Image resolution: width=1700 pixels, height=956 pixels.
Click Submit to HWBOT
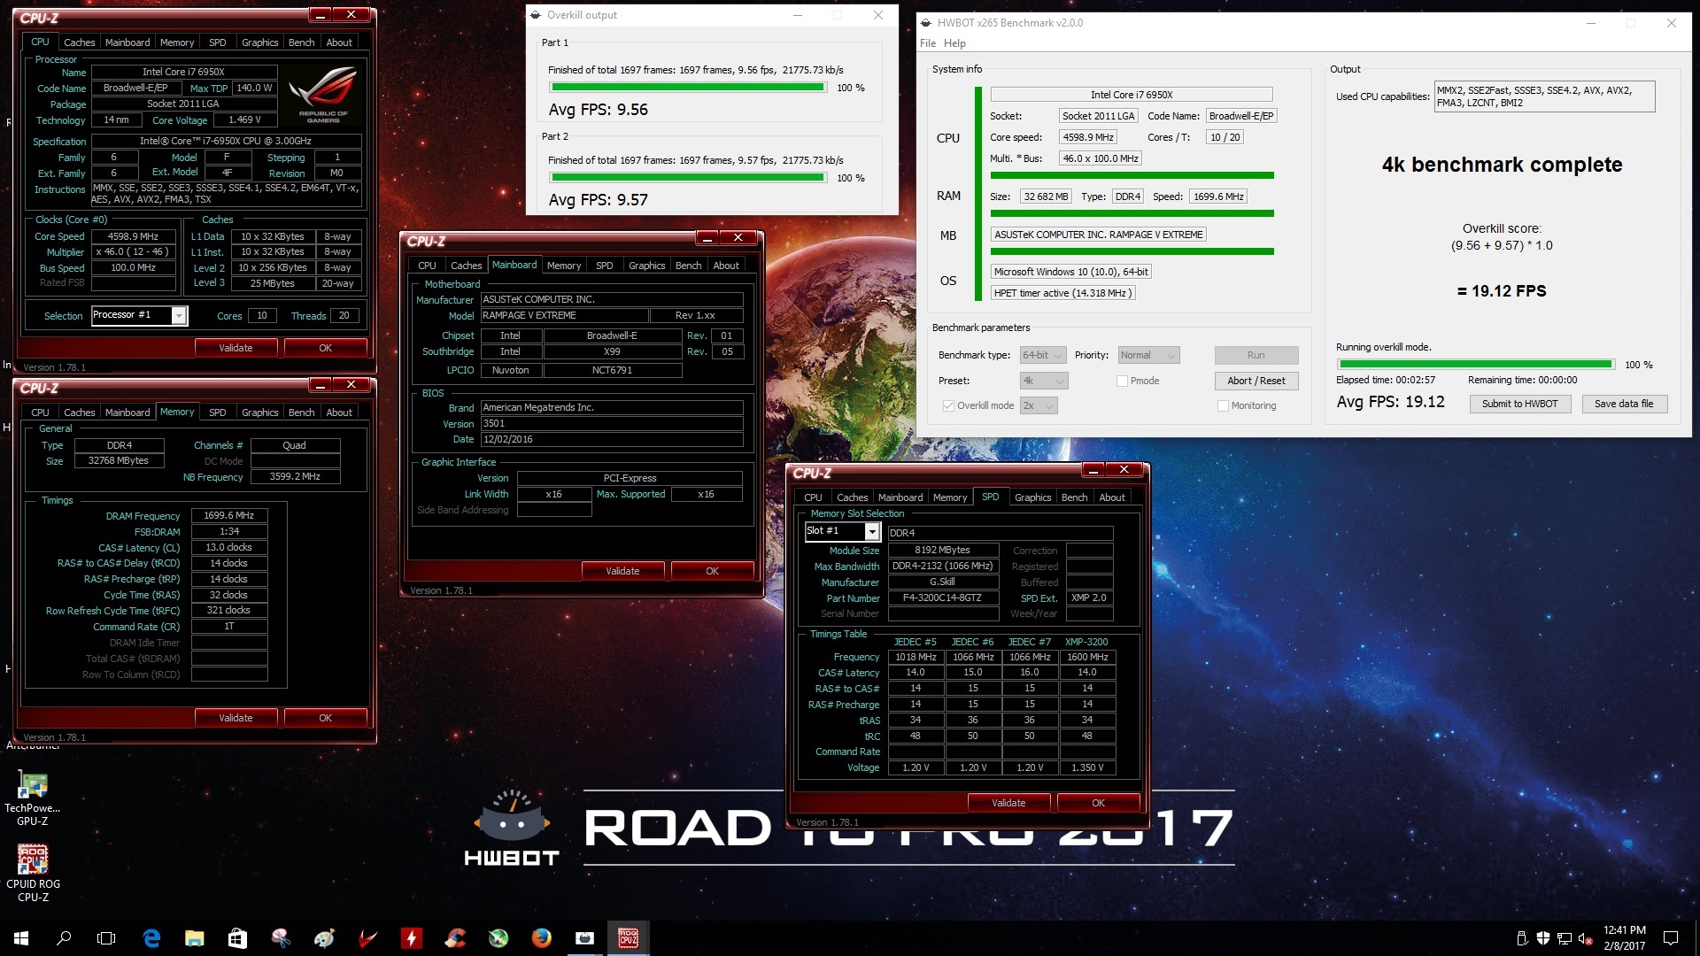(1520, 404)
